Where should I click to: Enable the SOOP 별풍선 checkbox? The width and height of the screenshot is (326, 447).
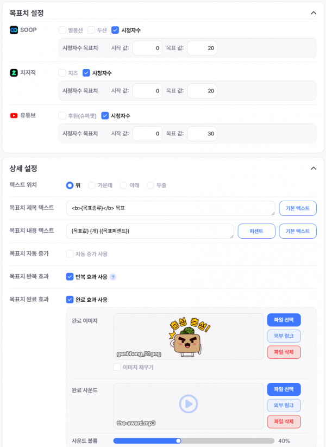[62, 30]
